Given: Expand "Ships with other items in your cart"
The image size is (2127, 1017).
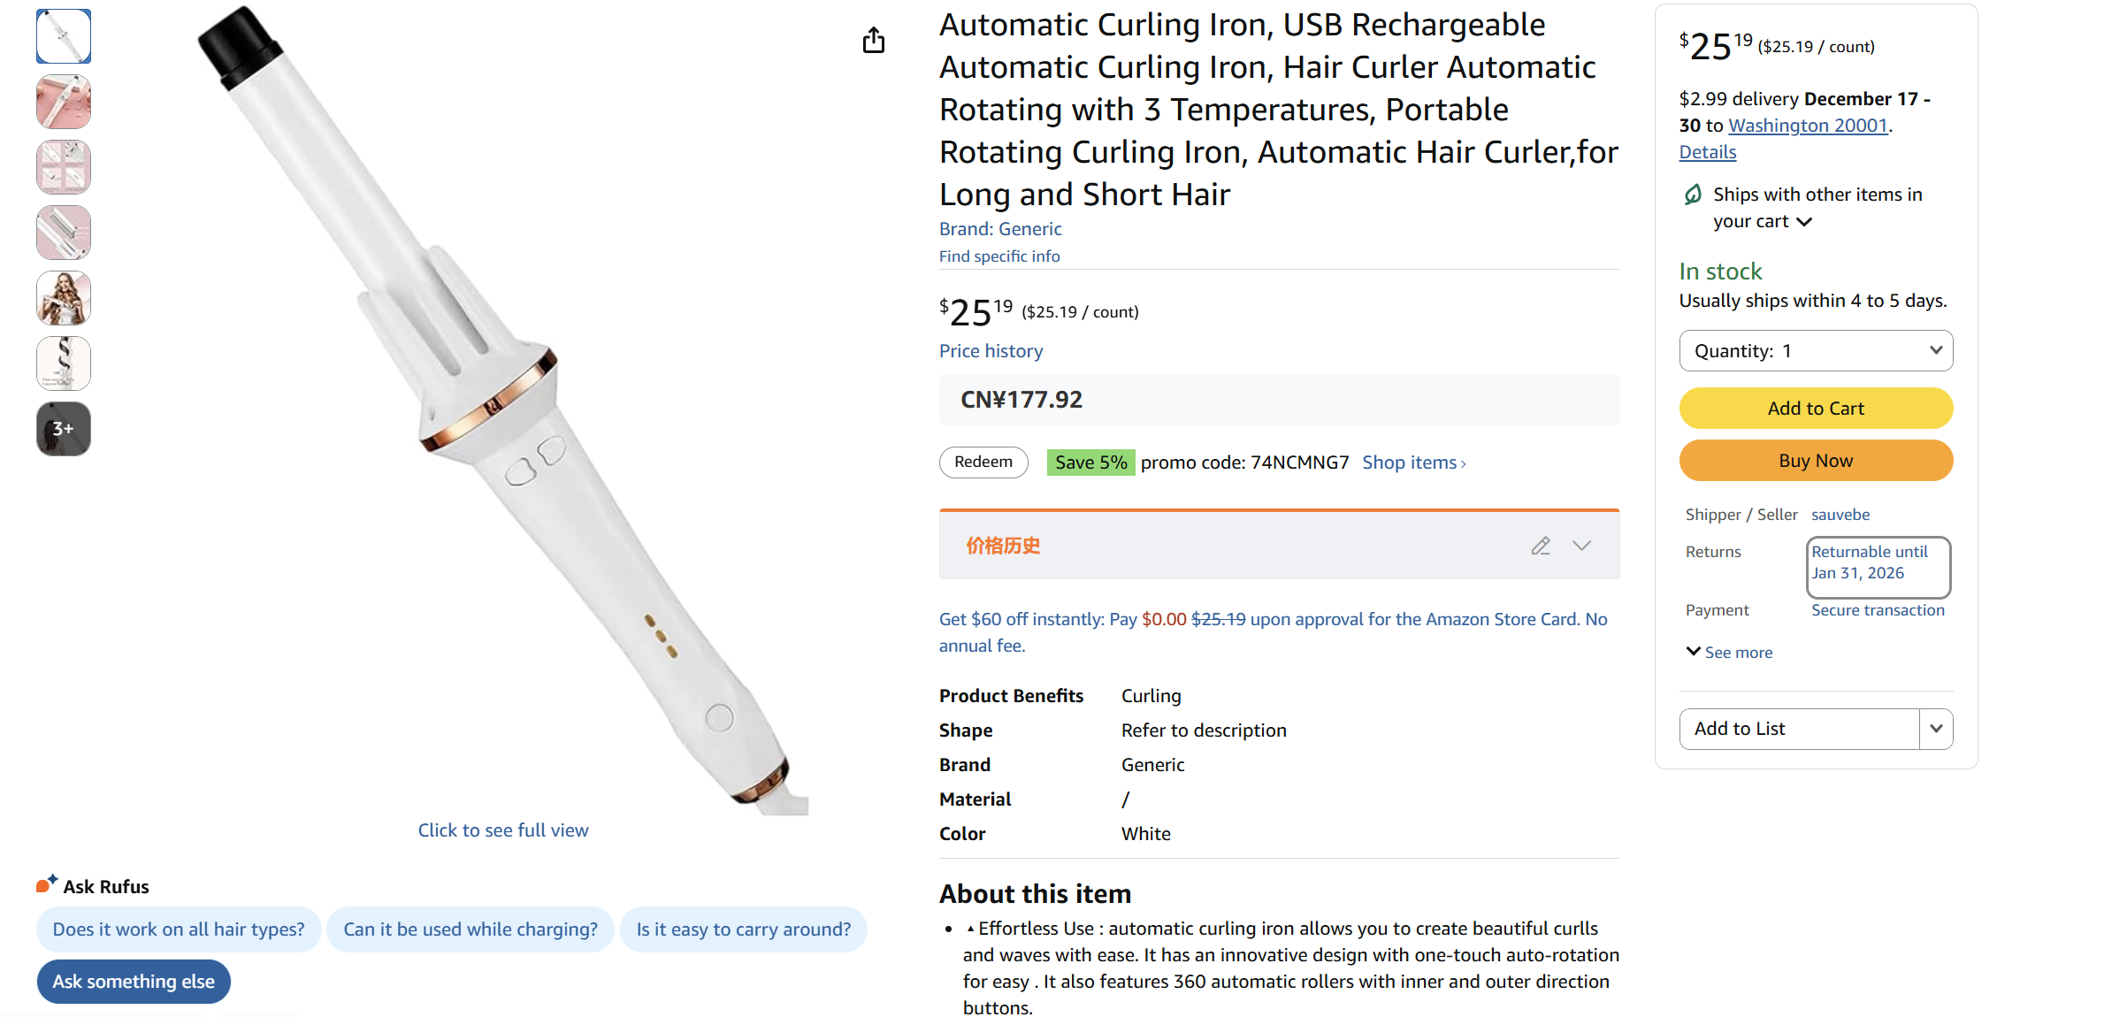Looking at the screenshot, I should coord(1806,222).
